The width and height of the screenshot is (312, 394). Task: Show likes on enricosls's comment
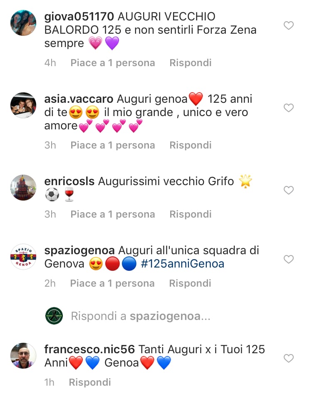(x=113, y=214)
